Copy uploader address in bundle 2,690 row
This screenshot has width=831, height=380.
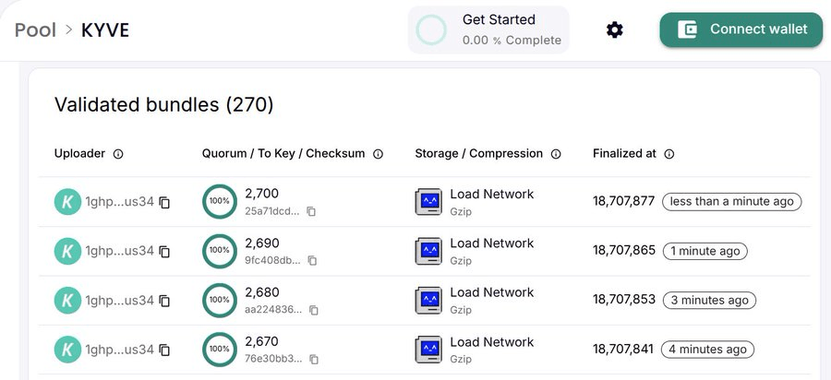164,251
